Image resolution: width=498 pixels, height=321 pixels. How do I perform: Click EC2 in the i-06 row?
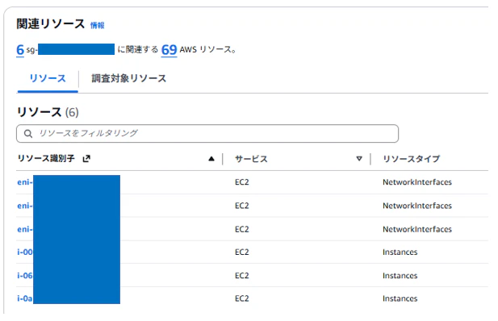click(241, 276)
